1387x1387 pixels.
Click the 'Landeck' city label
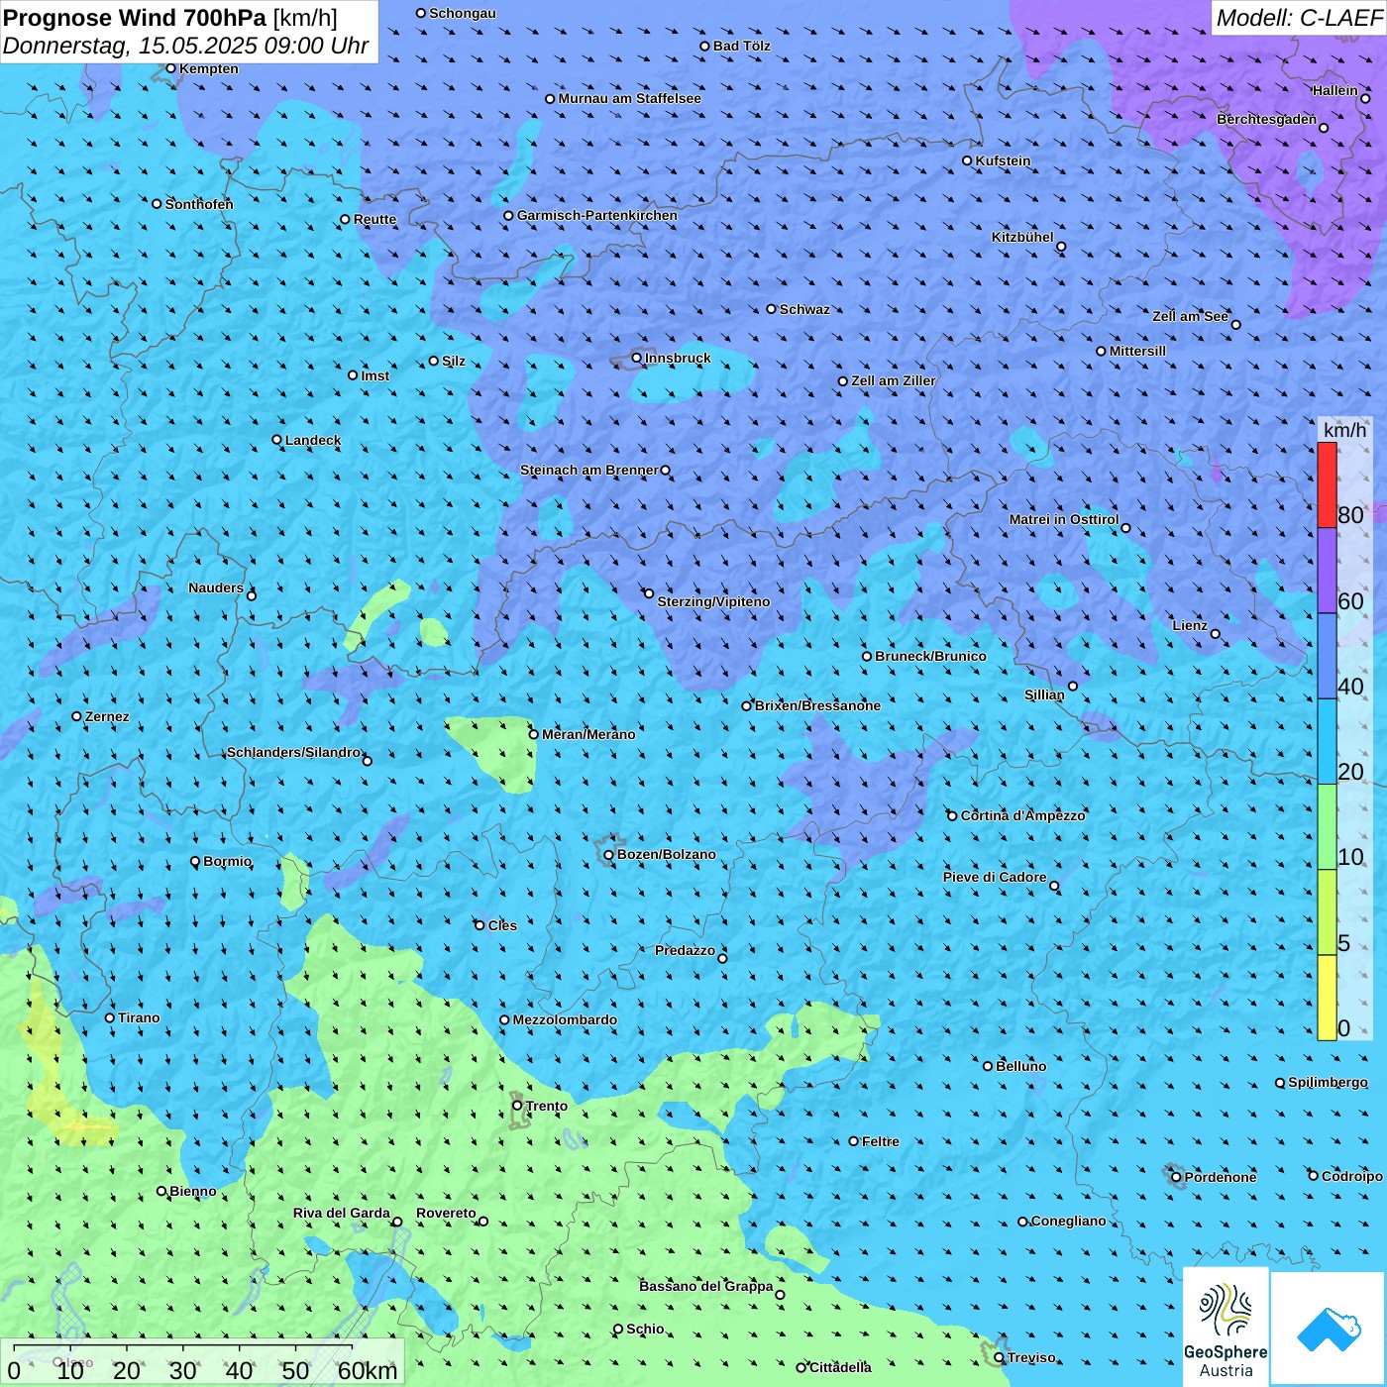(x=313, y=440)
